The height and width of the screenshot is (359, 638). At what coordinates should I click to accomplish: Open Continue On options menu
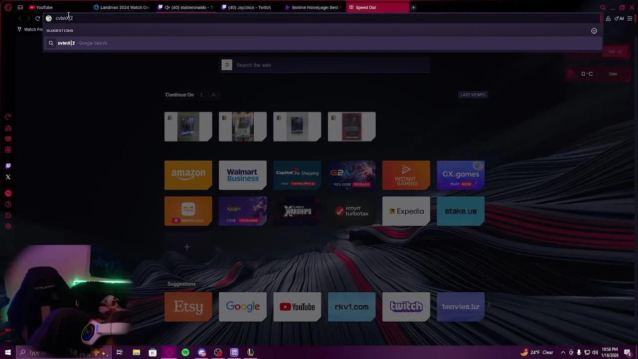(x=201, y=95)
